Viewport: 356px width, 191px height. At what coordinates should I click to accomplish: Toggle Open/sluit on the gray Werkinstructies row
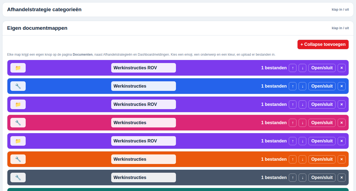pyautogui.click(x=322, y=178)
